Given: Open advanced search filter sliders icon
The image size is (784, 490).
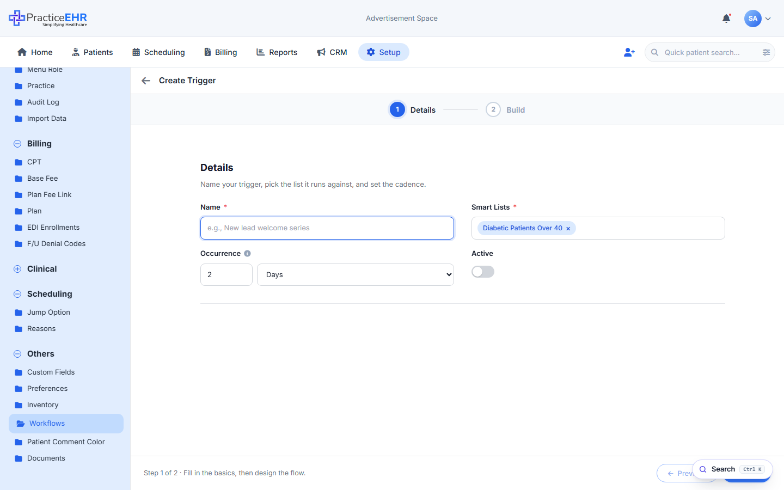Looking at the screenshot, I should click(766, 52).
